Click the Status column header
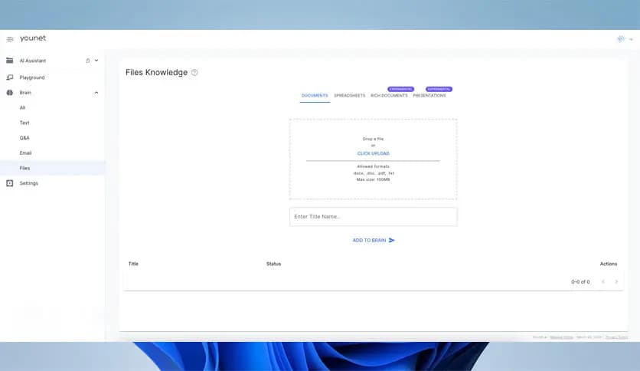Image resolution: width=640 pixels, height=371 pixels. 273,264
